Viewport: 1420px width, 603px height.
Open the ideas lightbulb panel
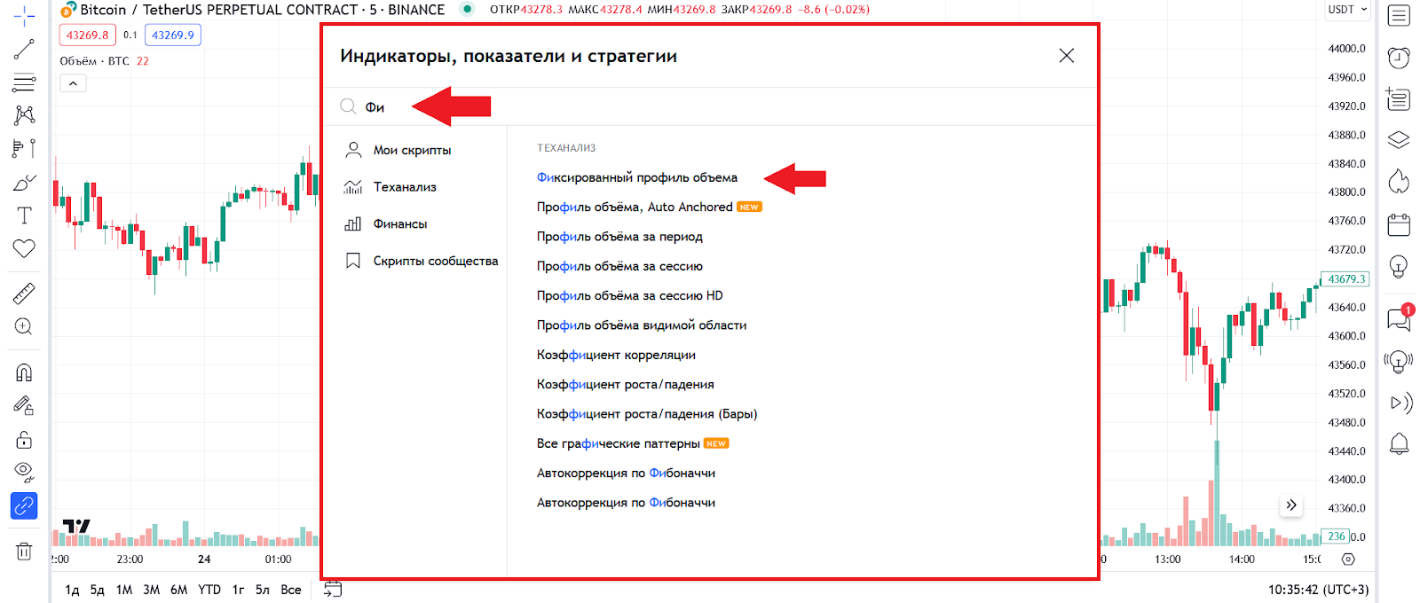[x=1399, y=267]
